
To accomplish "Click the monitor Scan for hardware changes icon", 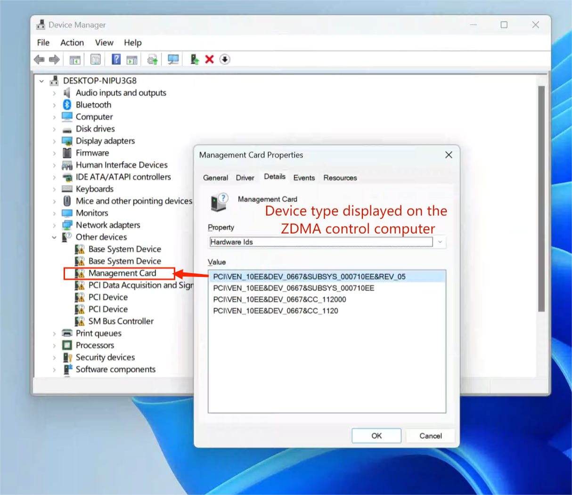I will point(173,59).
